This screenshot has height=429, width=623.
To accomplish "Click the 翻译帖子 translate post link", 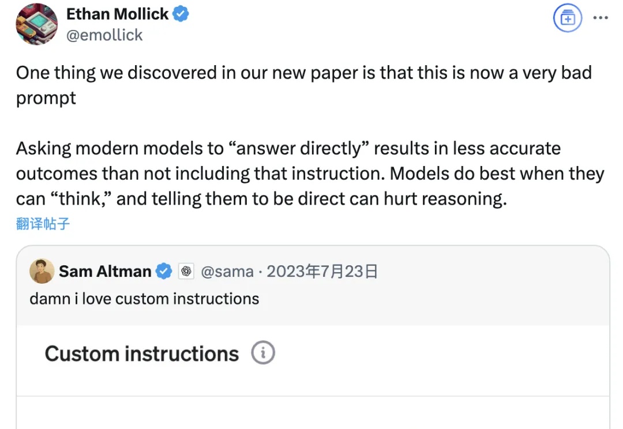I will tap(43, 224).
